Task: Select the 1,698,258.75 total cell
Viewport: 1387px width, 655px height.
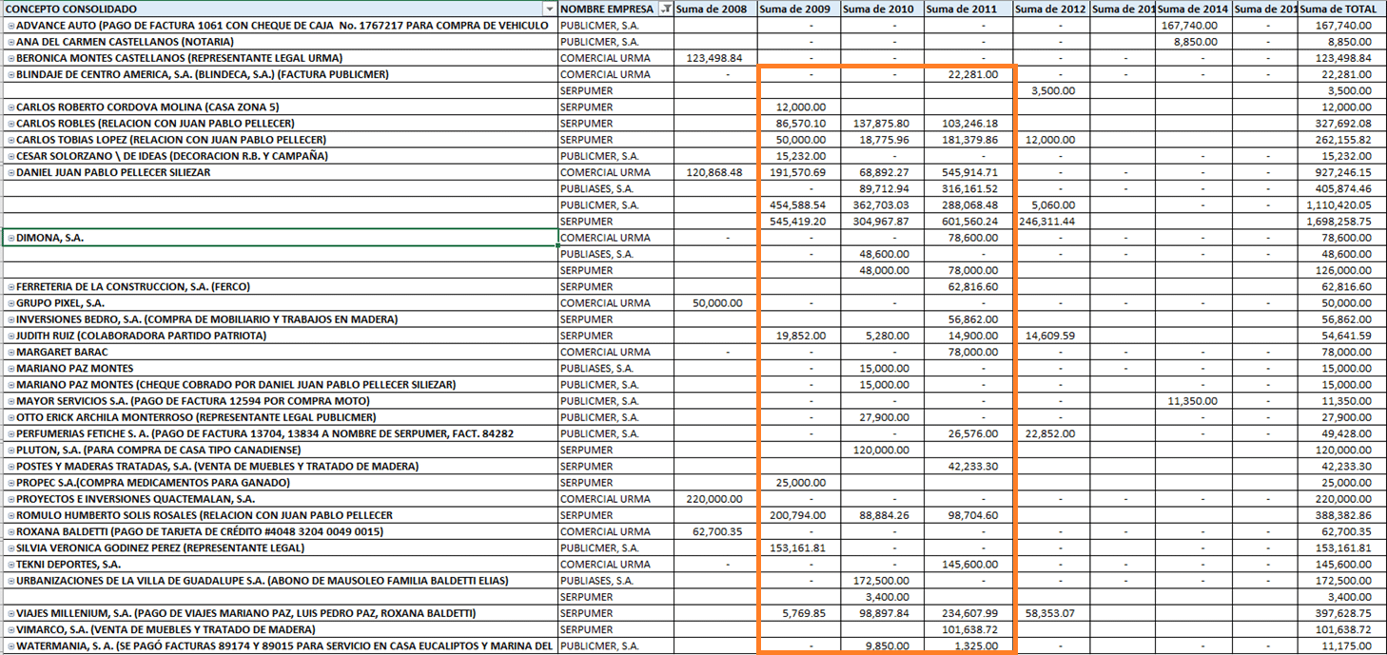Action: (x=1338, y=222)
